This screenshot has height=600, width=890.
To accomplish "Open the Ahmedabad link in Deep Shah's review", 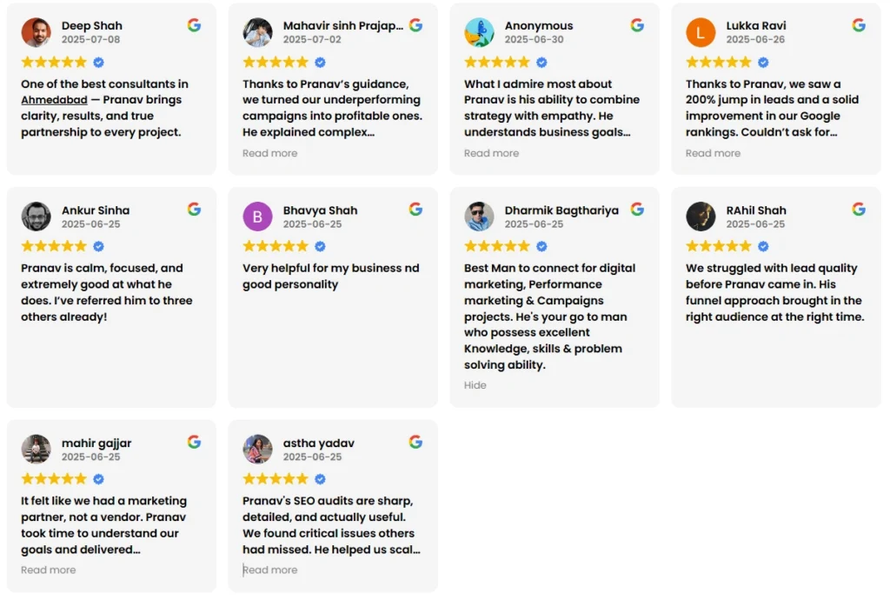I will 54,100.
